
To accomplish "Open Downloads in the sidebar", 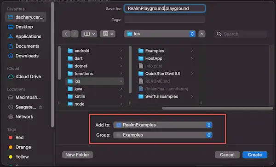I will [x=23, y=56].
